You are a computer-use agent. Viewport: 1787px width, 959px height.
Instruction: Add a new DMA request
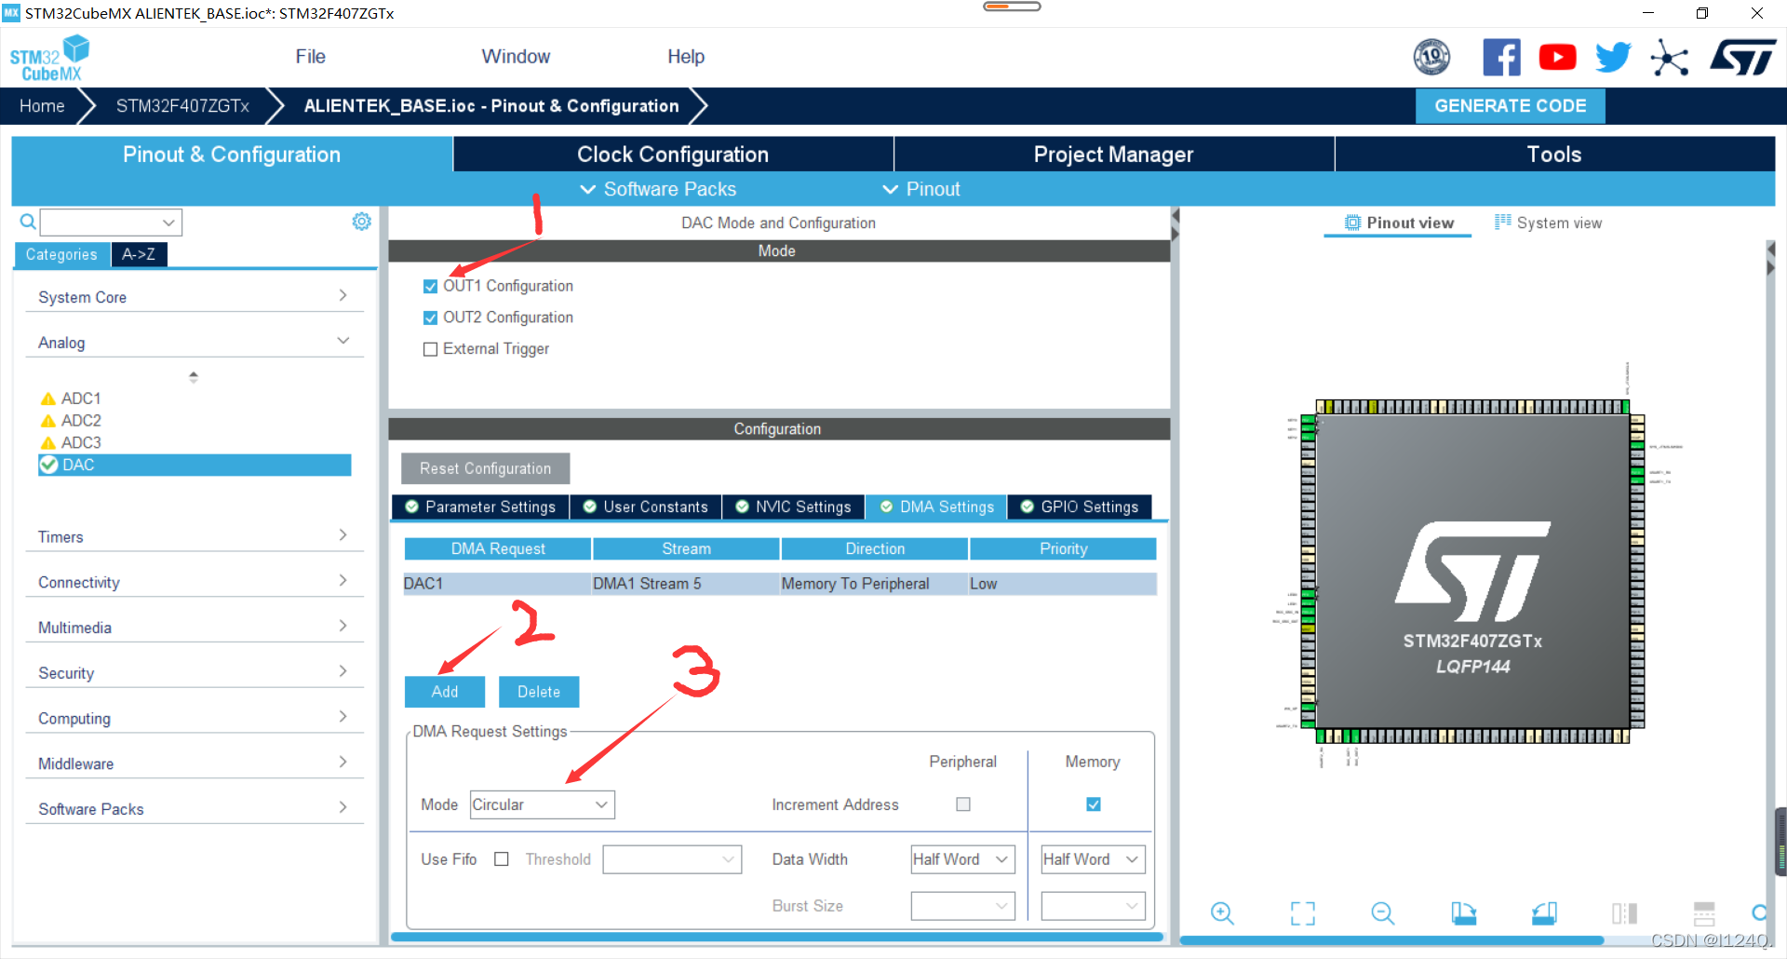[x=445, y=692]
